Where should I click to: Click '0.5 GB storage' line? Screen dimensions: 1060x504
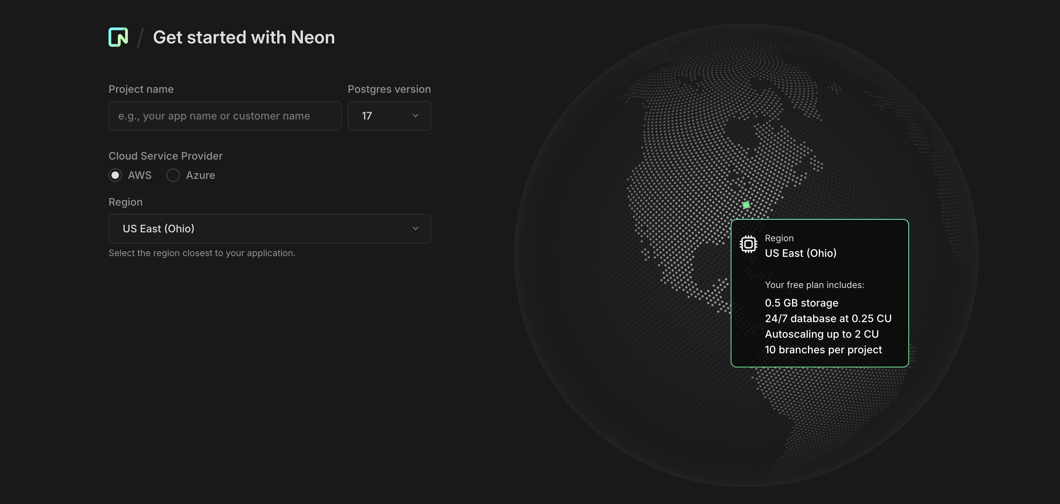pos(801,303)
